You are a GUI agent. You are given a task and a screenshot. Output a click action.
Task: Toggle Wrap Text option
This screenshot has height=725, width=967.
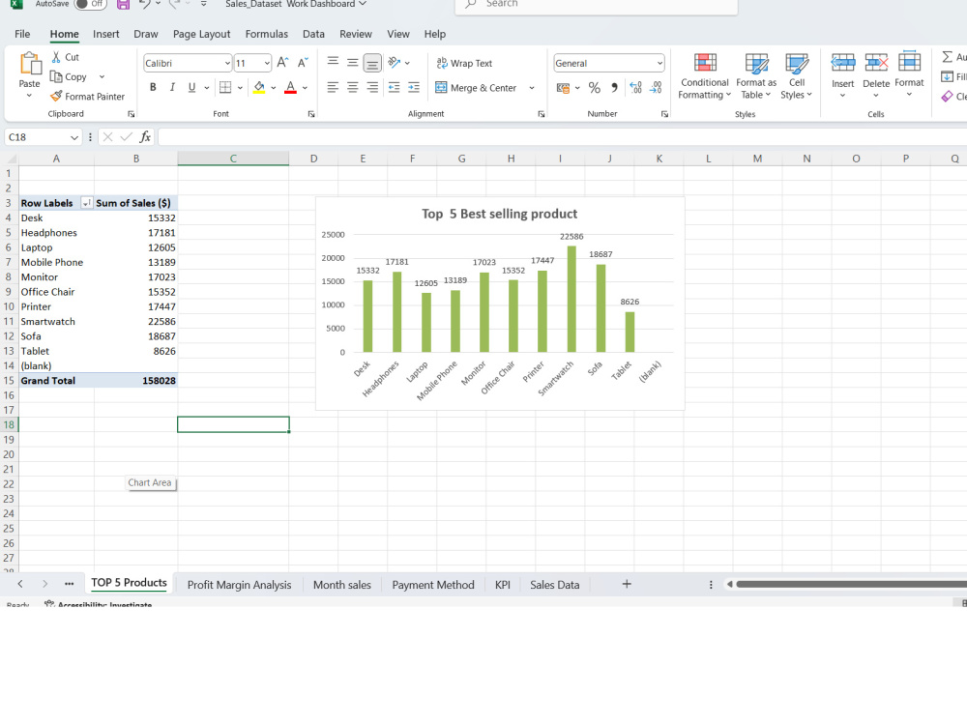pyautogui.click(x=464, y=63)
